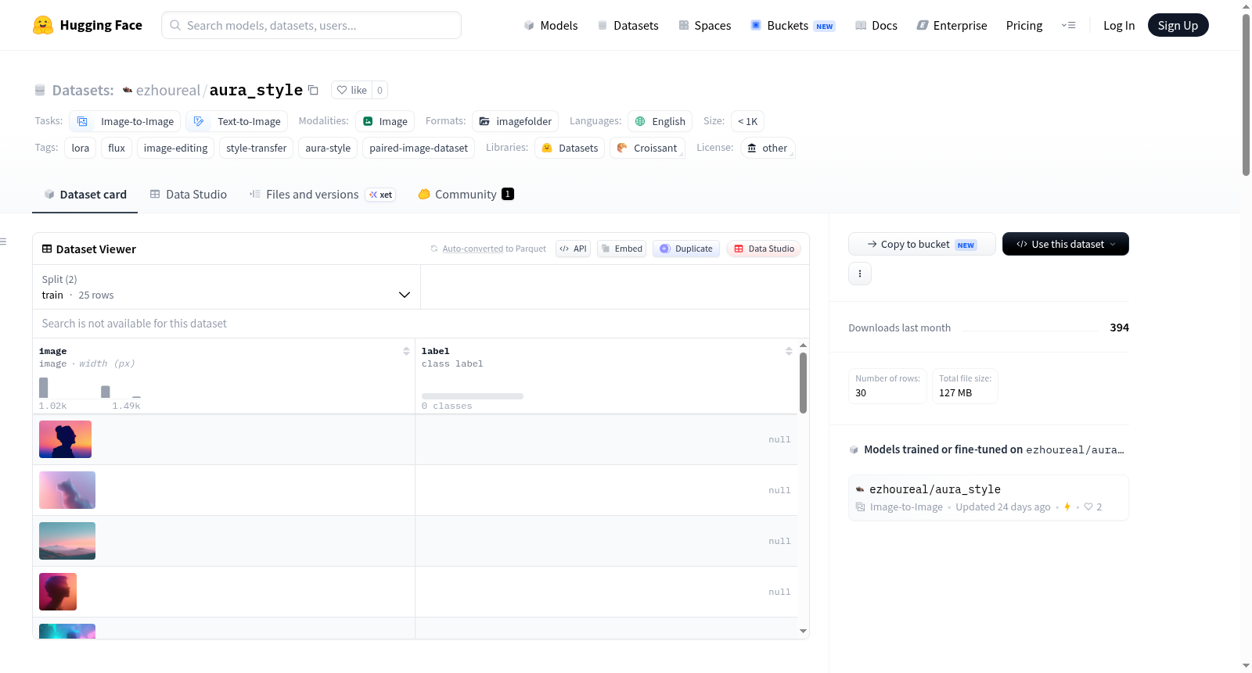Open the ezhoureal owner link
The height and width of the screenshot is (673, 1252).
click(x=168, y=90)
